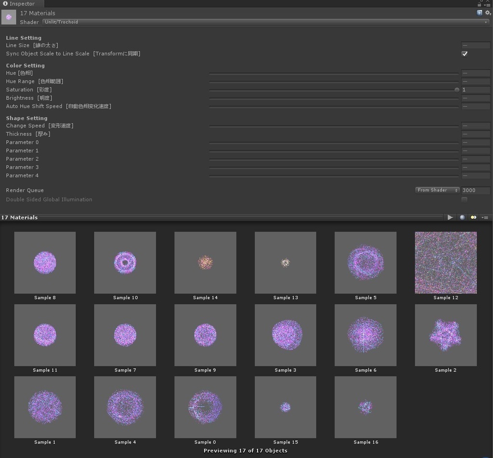Click the Brightness slider track
493x458 pixels.
pyautogui.click(x=334, y=98)
